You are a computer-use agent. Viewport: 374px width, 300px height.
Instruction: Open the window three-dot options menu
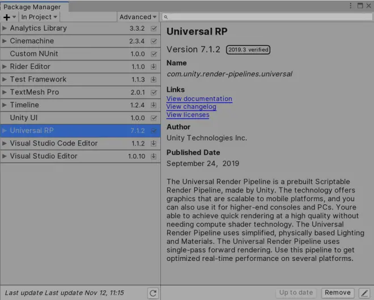coord(350,6)
